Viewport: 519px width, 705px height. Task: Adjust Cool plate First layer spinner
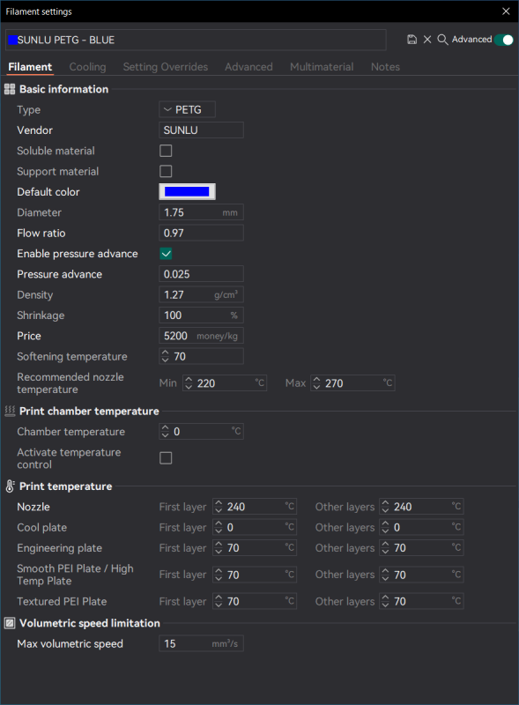[219, 527]
